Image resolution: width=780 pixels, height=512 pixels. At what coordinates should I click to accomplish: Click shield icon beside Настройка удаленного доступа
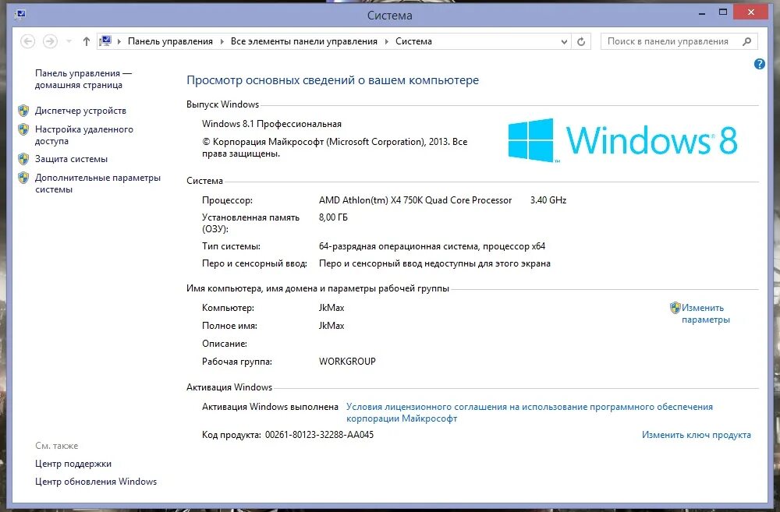tap(23, 129)
